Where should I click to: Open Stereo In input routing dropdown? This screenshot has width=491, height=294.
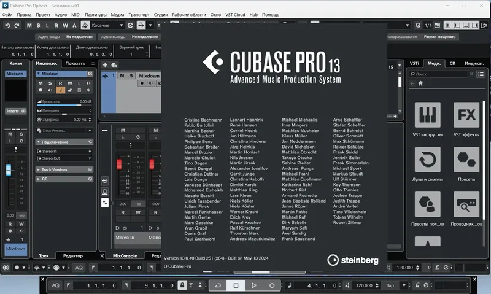(64, 151)
